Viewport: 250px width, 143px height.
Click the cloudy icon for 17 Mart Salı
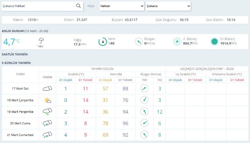tap(47, 89)
